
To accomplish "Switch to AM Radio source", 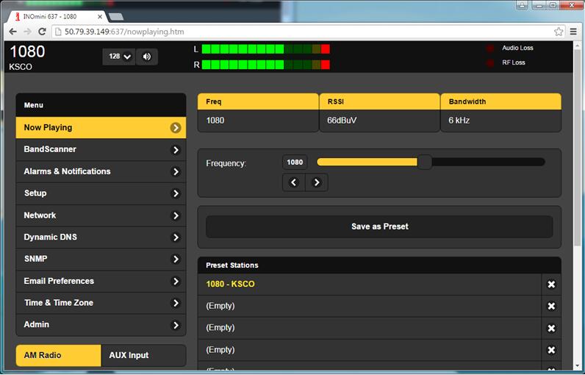I will (58, 355).
